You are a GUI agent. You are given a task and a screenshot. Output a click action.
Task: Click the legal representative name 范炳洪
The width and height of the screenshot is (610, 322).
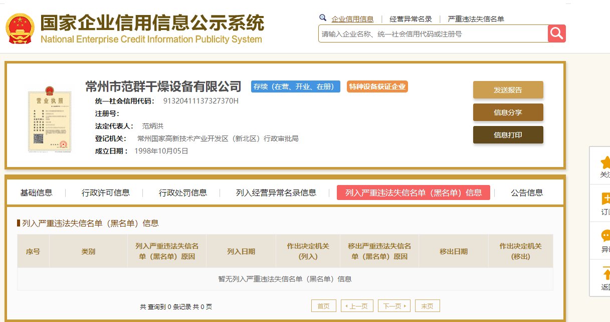point(153,126)
